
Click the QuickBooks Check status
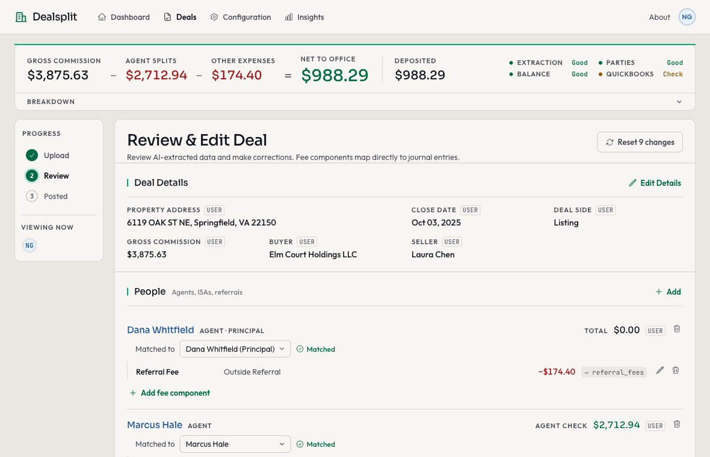coord(673,74)
